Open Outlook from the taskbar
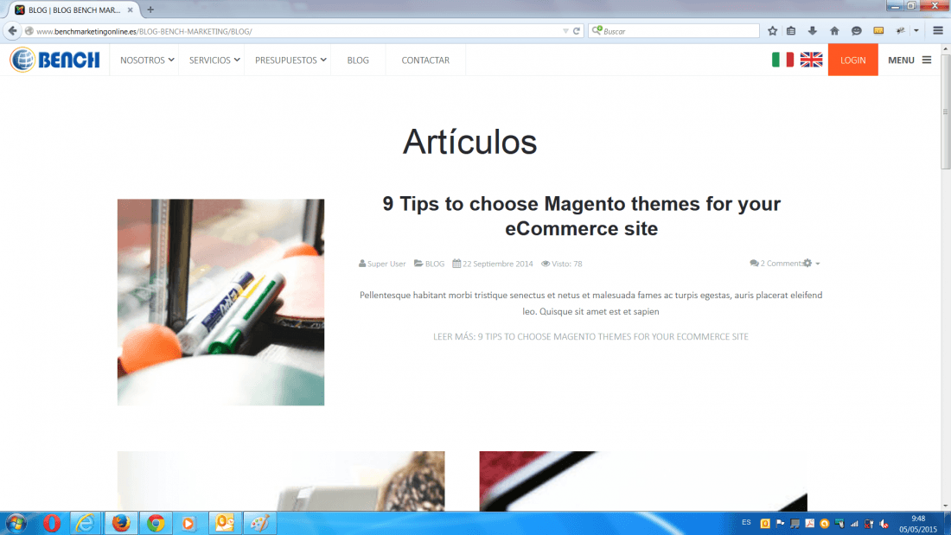 point(225,523)
